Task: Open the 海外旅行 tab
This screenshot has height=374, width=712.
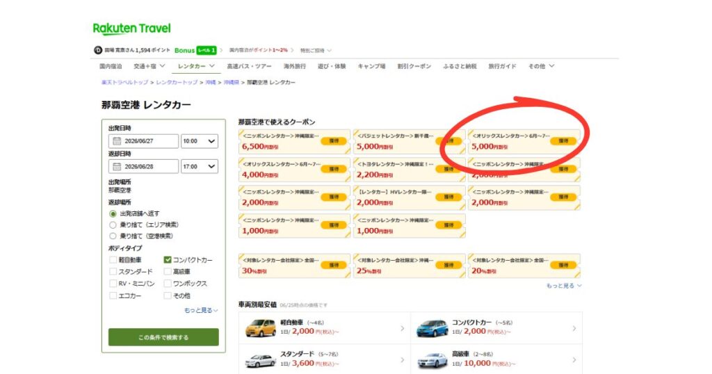Action: click(295, 66)
